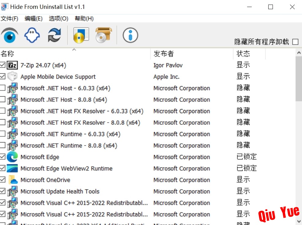Uncheck the 7-Zip 24.07 checkbox
This screenshot has width=302, height=225.
(x=2, y=65)
